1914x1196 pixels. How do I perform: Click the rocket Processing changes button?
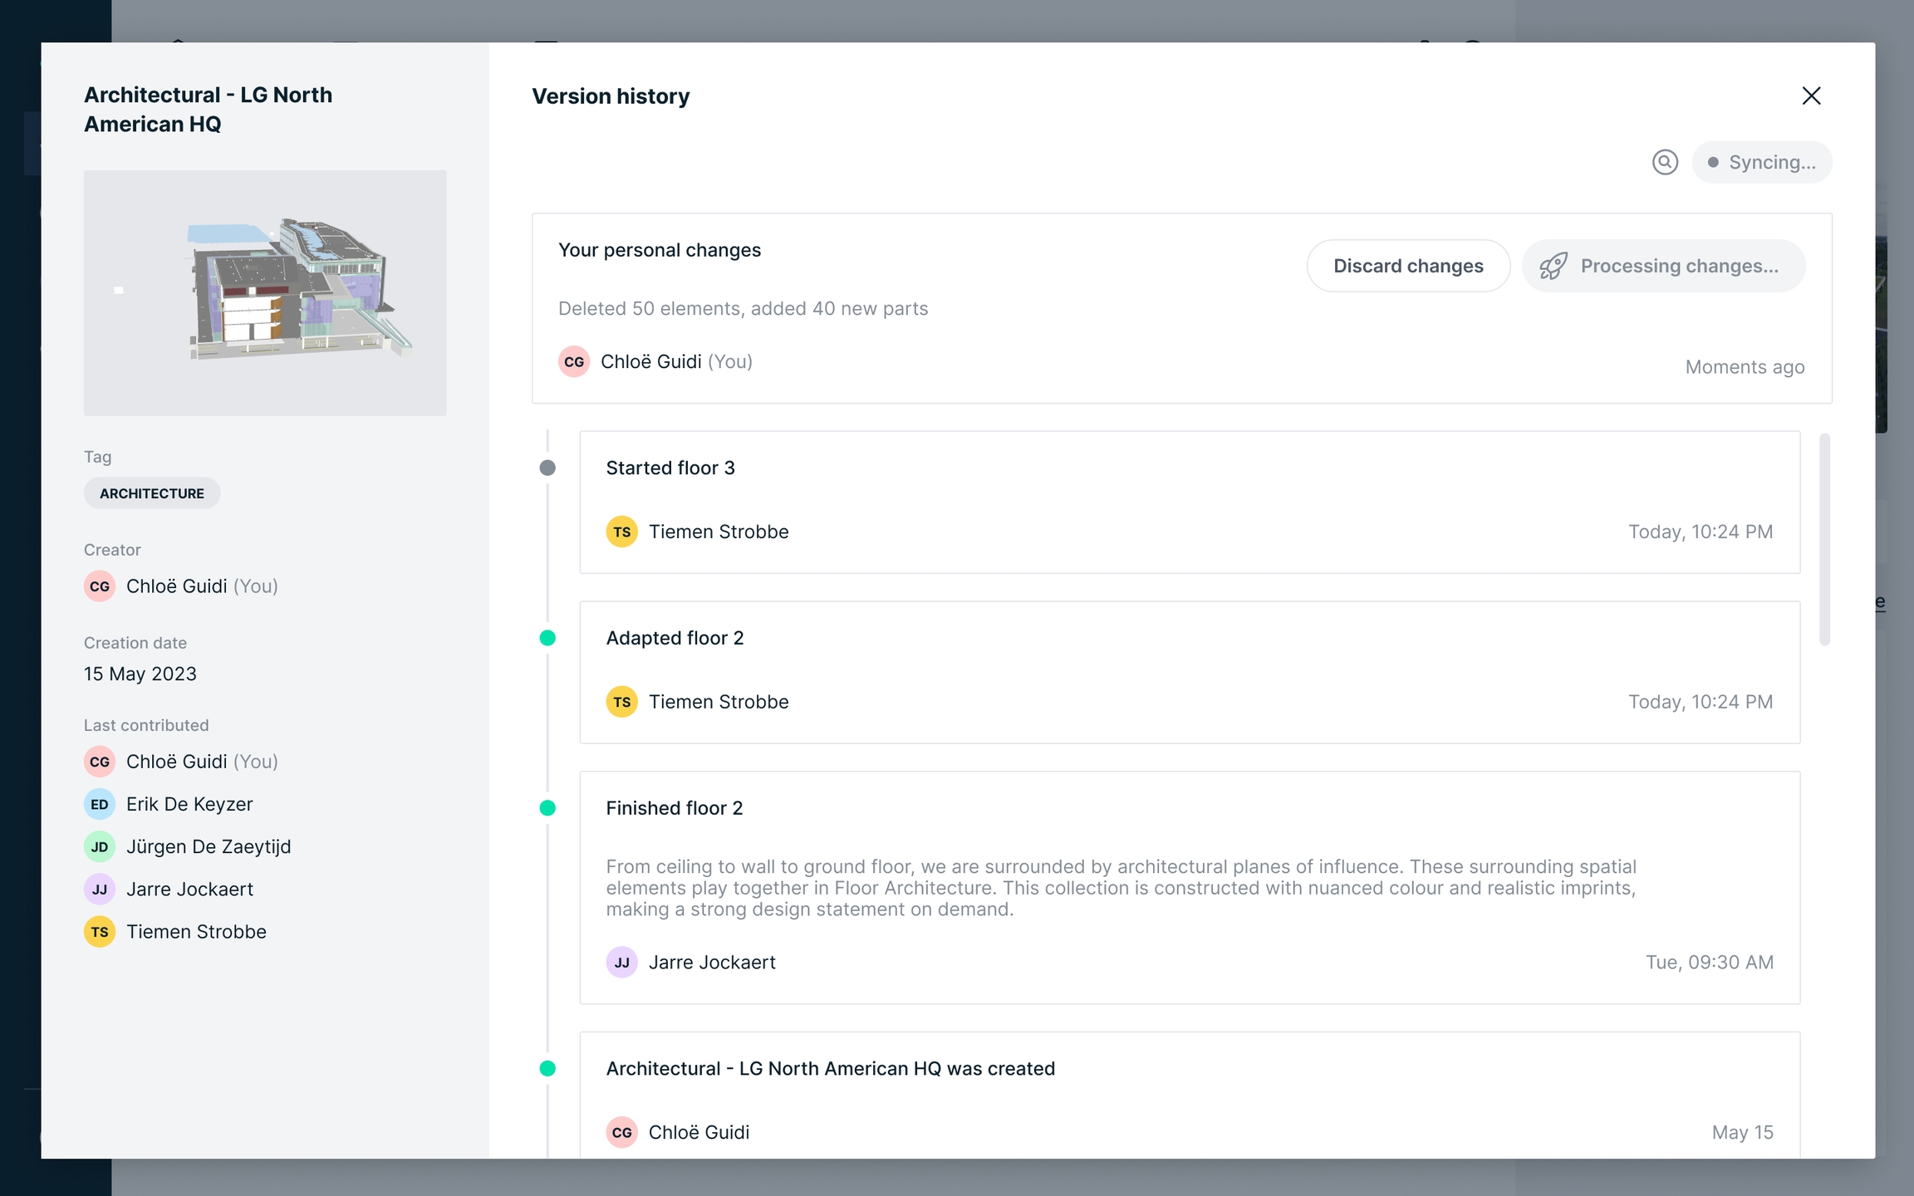(1663, 266)
